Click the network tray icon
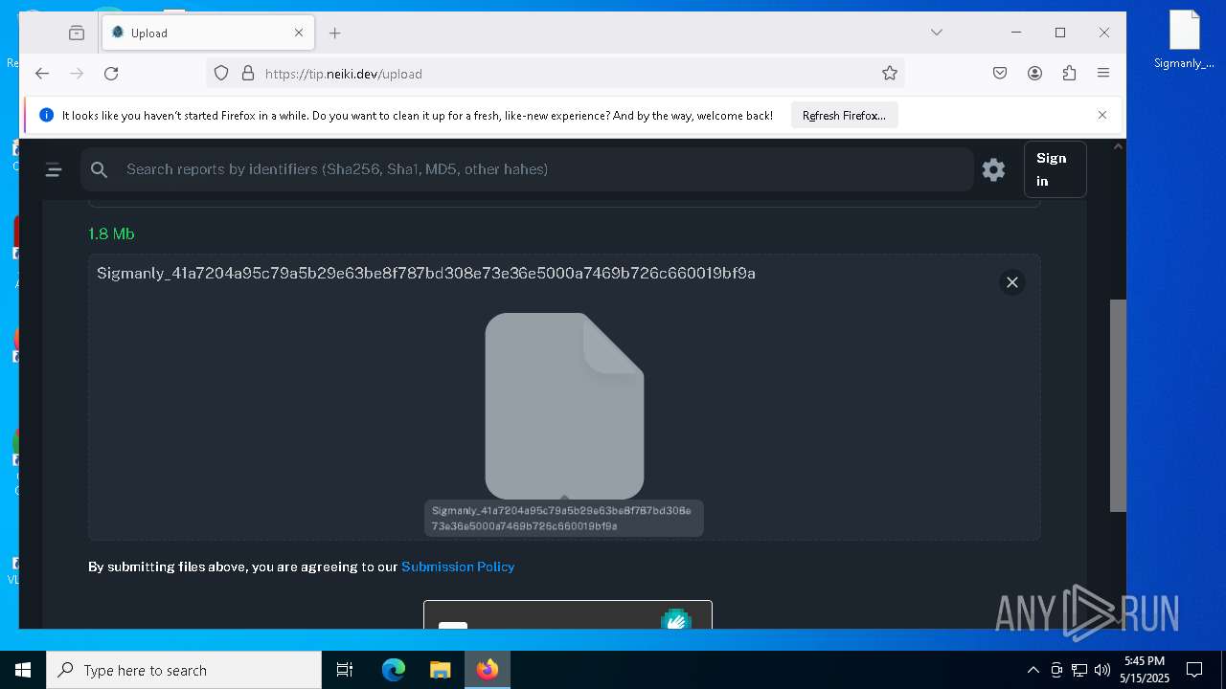The width and height of the screenshot is (1226, 689). click(x=1079, y=670)
